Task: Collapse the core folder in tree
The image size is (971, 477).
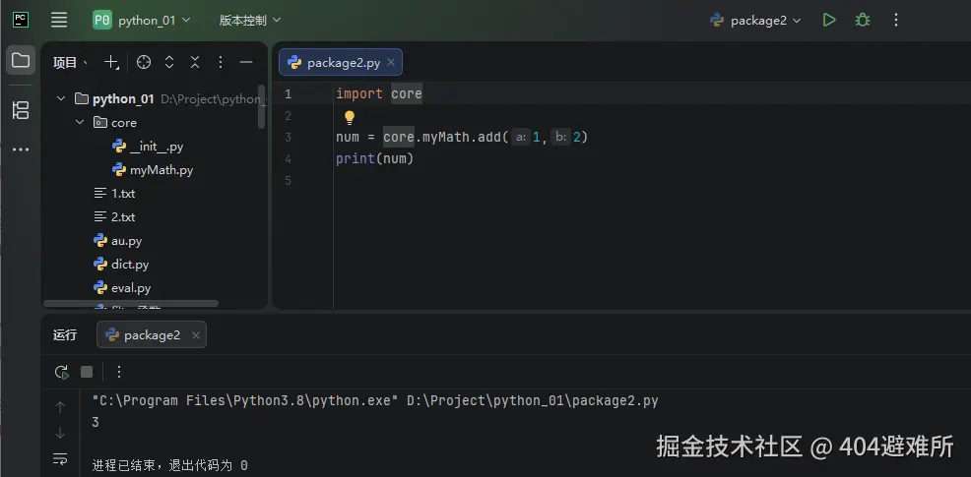Action: (x=81, y=123)
